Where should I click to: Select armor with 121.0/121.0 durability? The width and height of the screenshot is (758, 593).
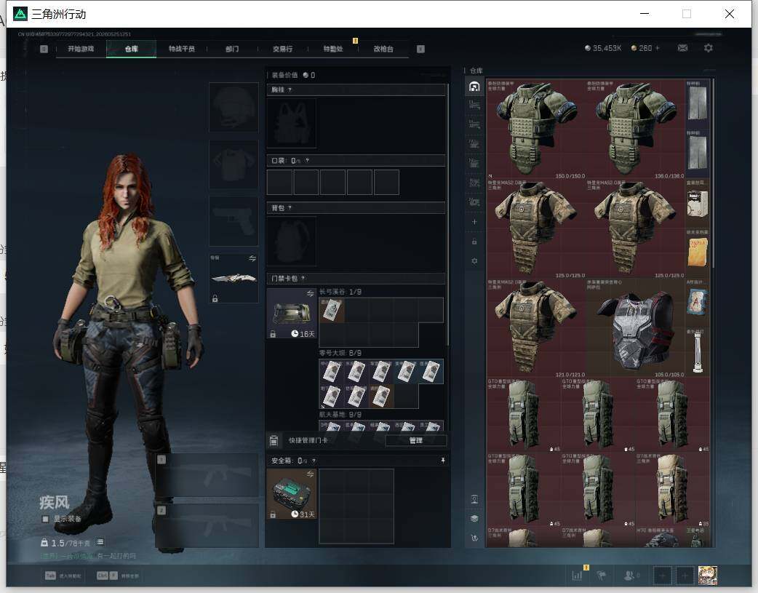point(536,327)
